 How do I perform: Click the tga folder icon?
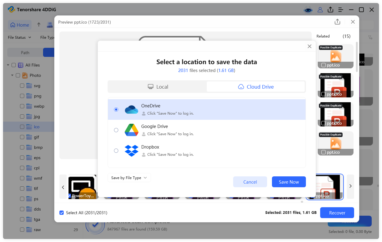click(29, 219)
